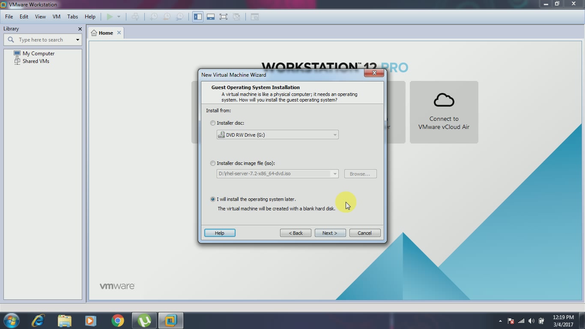Open the View menu
The height and width of the screenshot is (329, 585).
tap(40, 17)
